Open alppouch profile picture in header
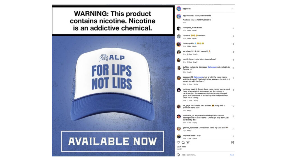Viewport: 287px width, 161px height. pyautogui.click(x=179, y=9)
